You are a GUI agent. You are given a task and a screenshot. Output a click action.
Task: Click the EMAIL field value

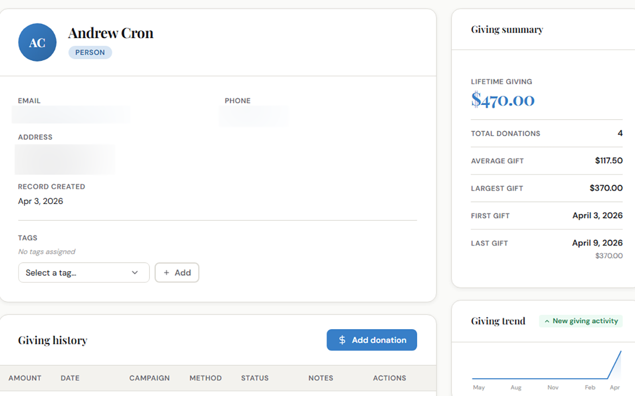(71, 114)
